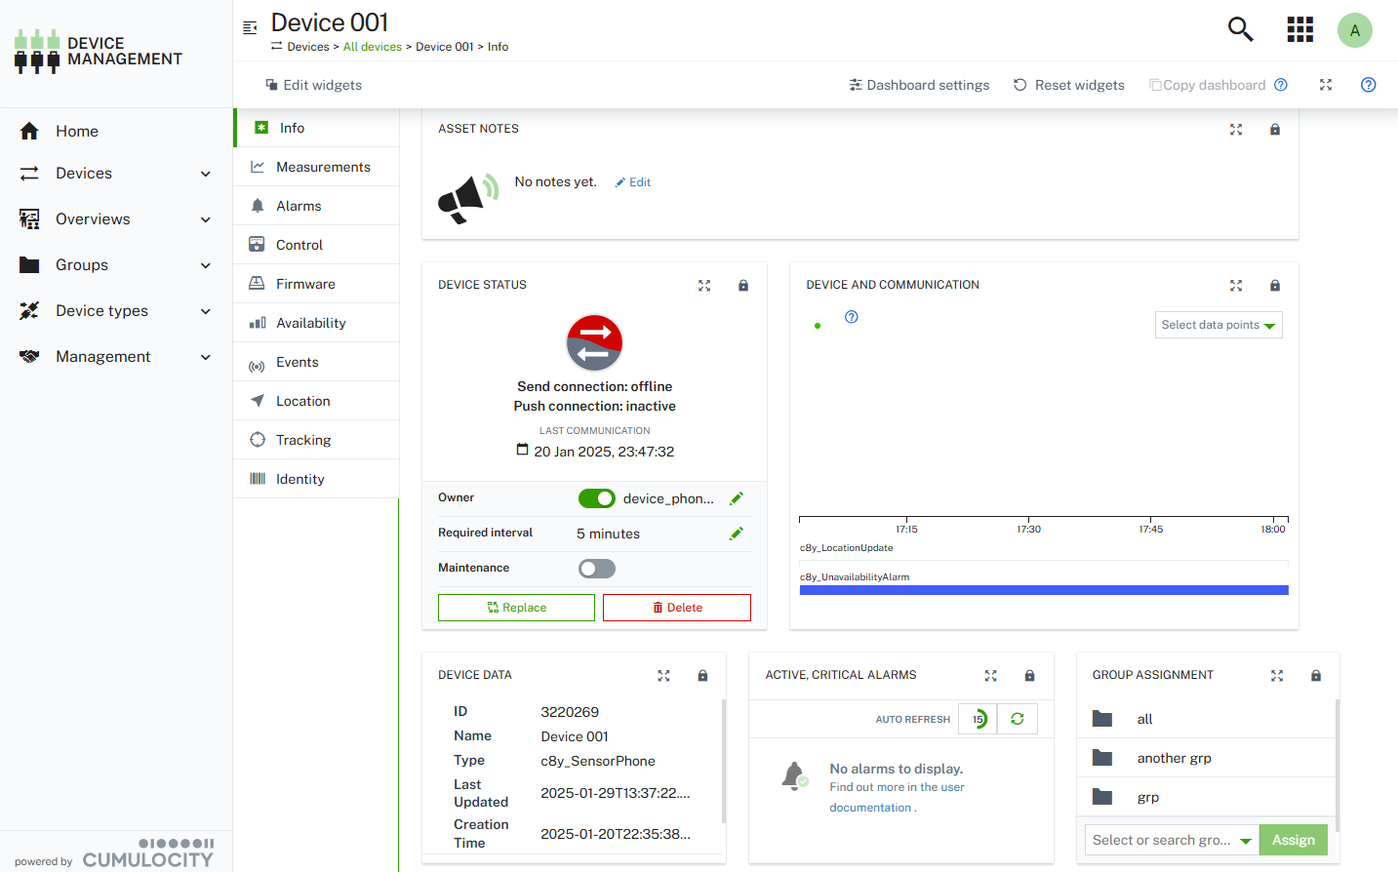Open the search magnifier icon
The image size is (1398, 872).
point(1240,29)
